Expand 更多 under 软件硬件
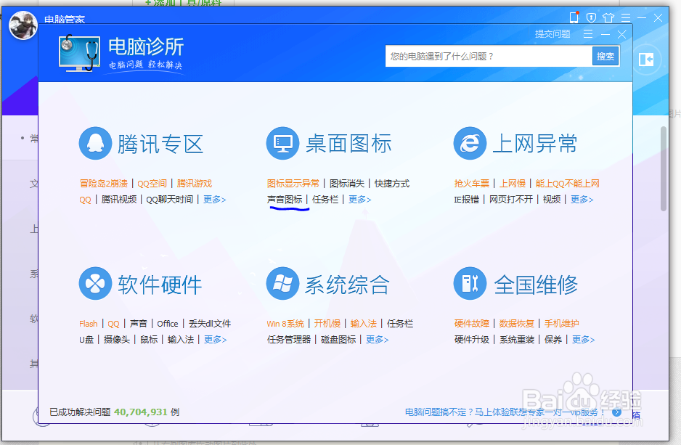Viewport: 681px width, 445px height. click(x=216, y=340)
